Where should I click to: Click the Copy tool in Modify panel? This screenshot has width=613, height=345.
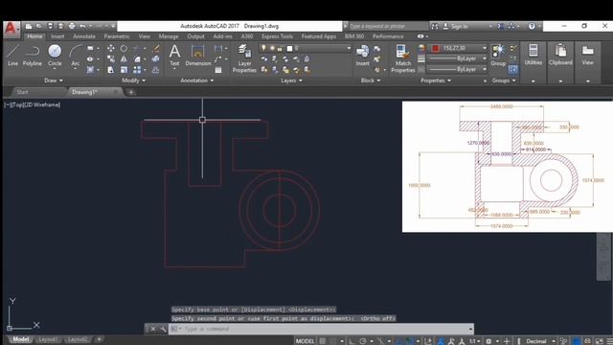click(111, 59)
